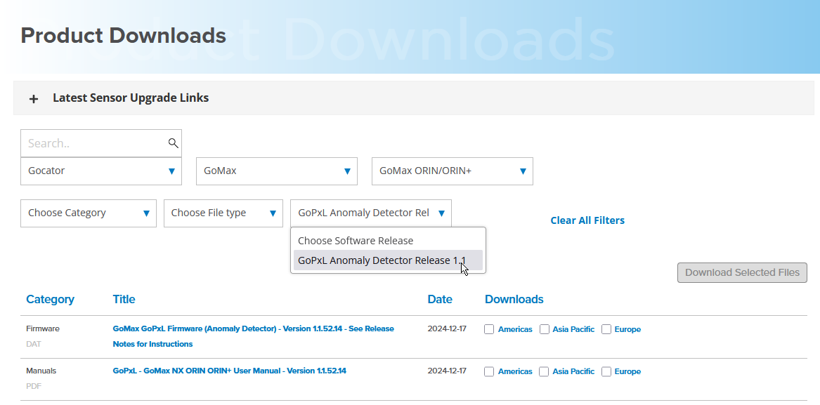Open the GoMax ORIN/ORIN+ model dropdown
The width and height of the screenshot is (820, 405).
[x=453, y=171]
